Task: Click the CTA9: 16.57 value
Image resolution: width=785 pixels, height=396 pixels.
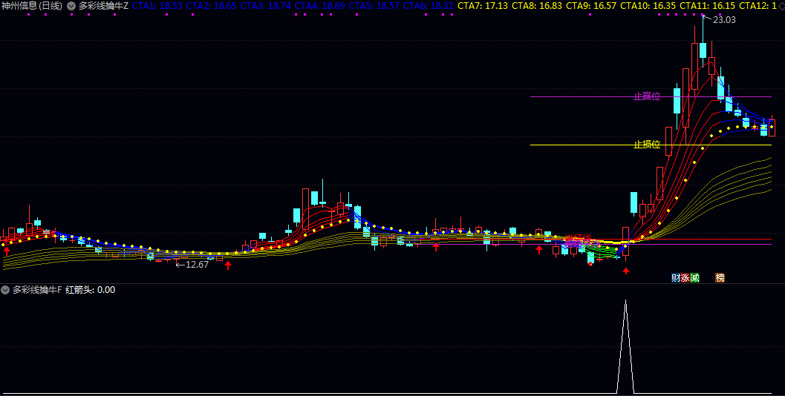Action: click(x=591, y=6)
